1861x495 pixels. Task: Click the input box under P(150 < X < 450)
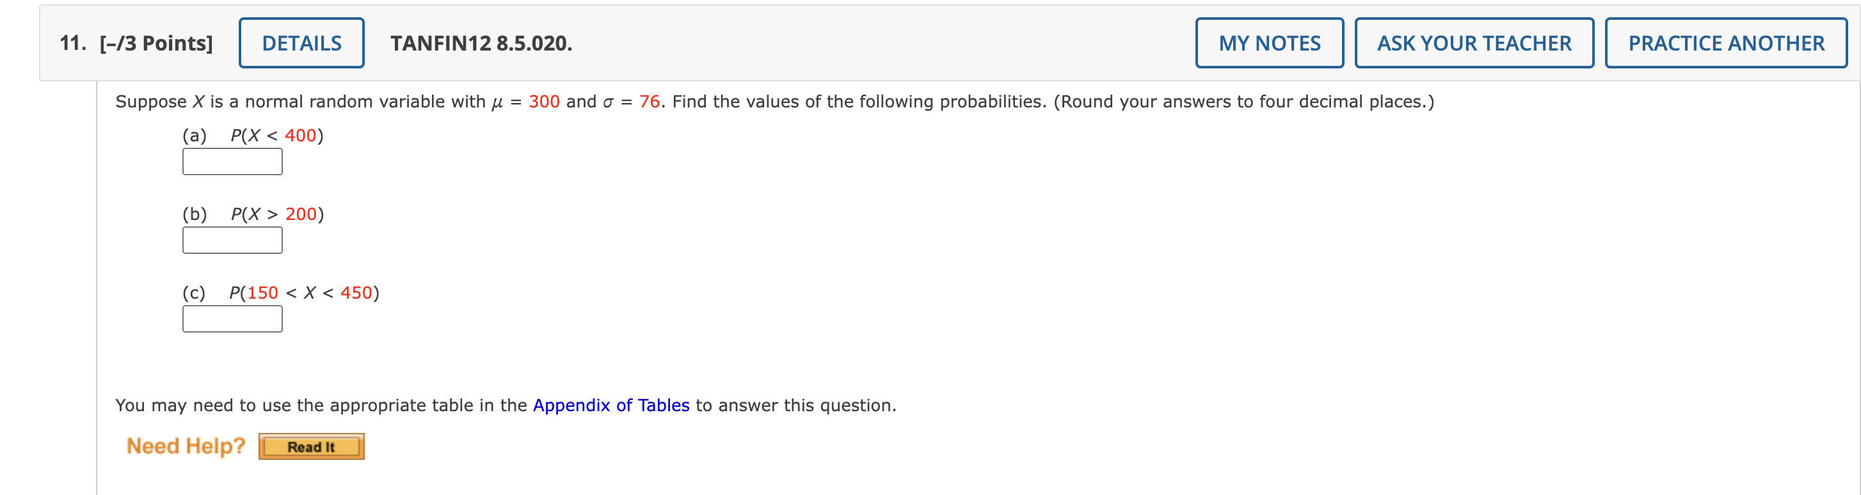(x=232, y=318)
